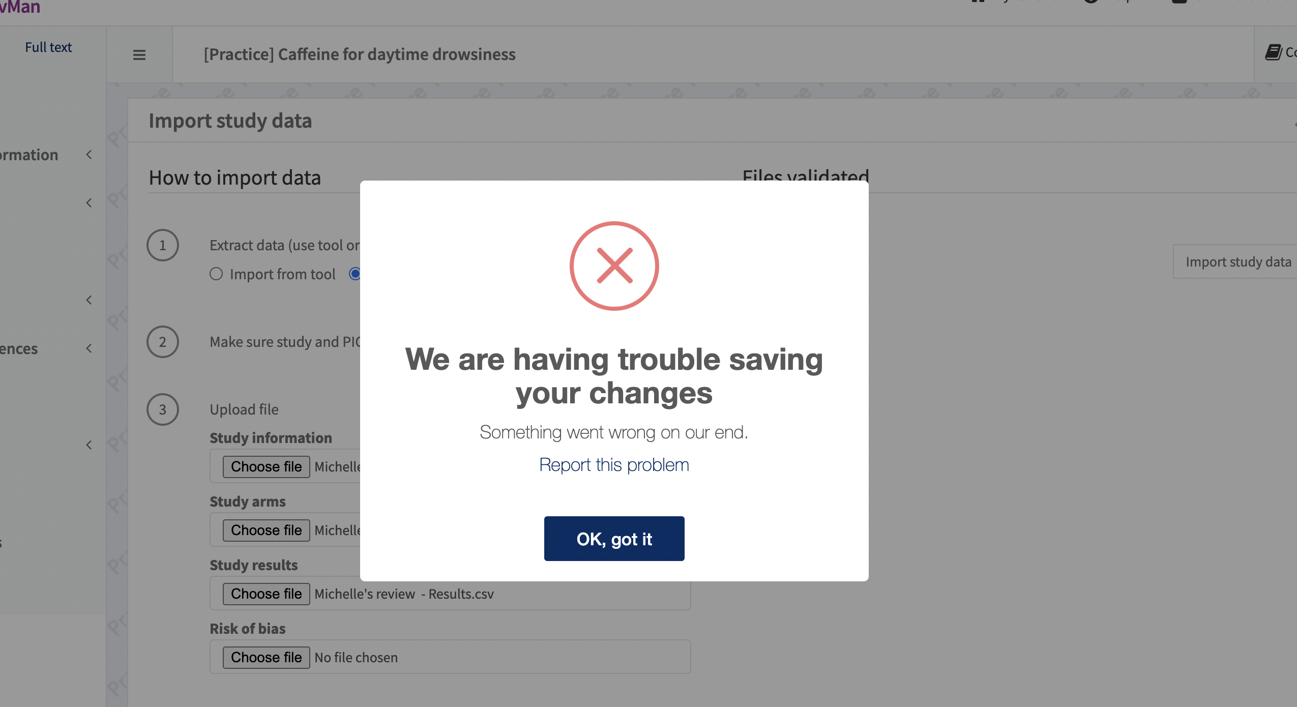Viewport: 1297px width, 707px height.
Task: Click the Report this problem link
Action: (614, 464)
